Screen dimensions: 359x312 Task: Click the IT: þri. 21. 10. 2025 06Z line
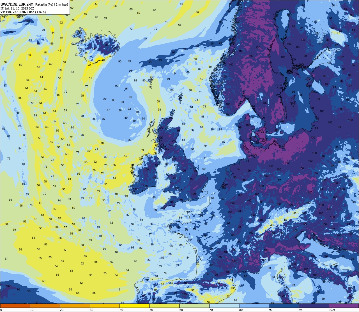pos(17,9)
